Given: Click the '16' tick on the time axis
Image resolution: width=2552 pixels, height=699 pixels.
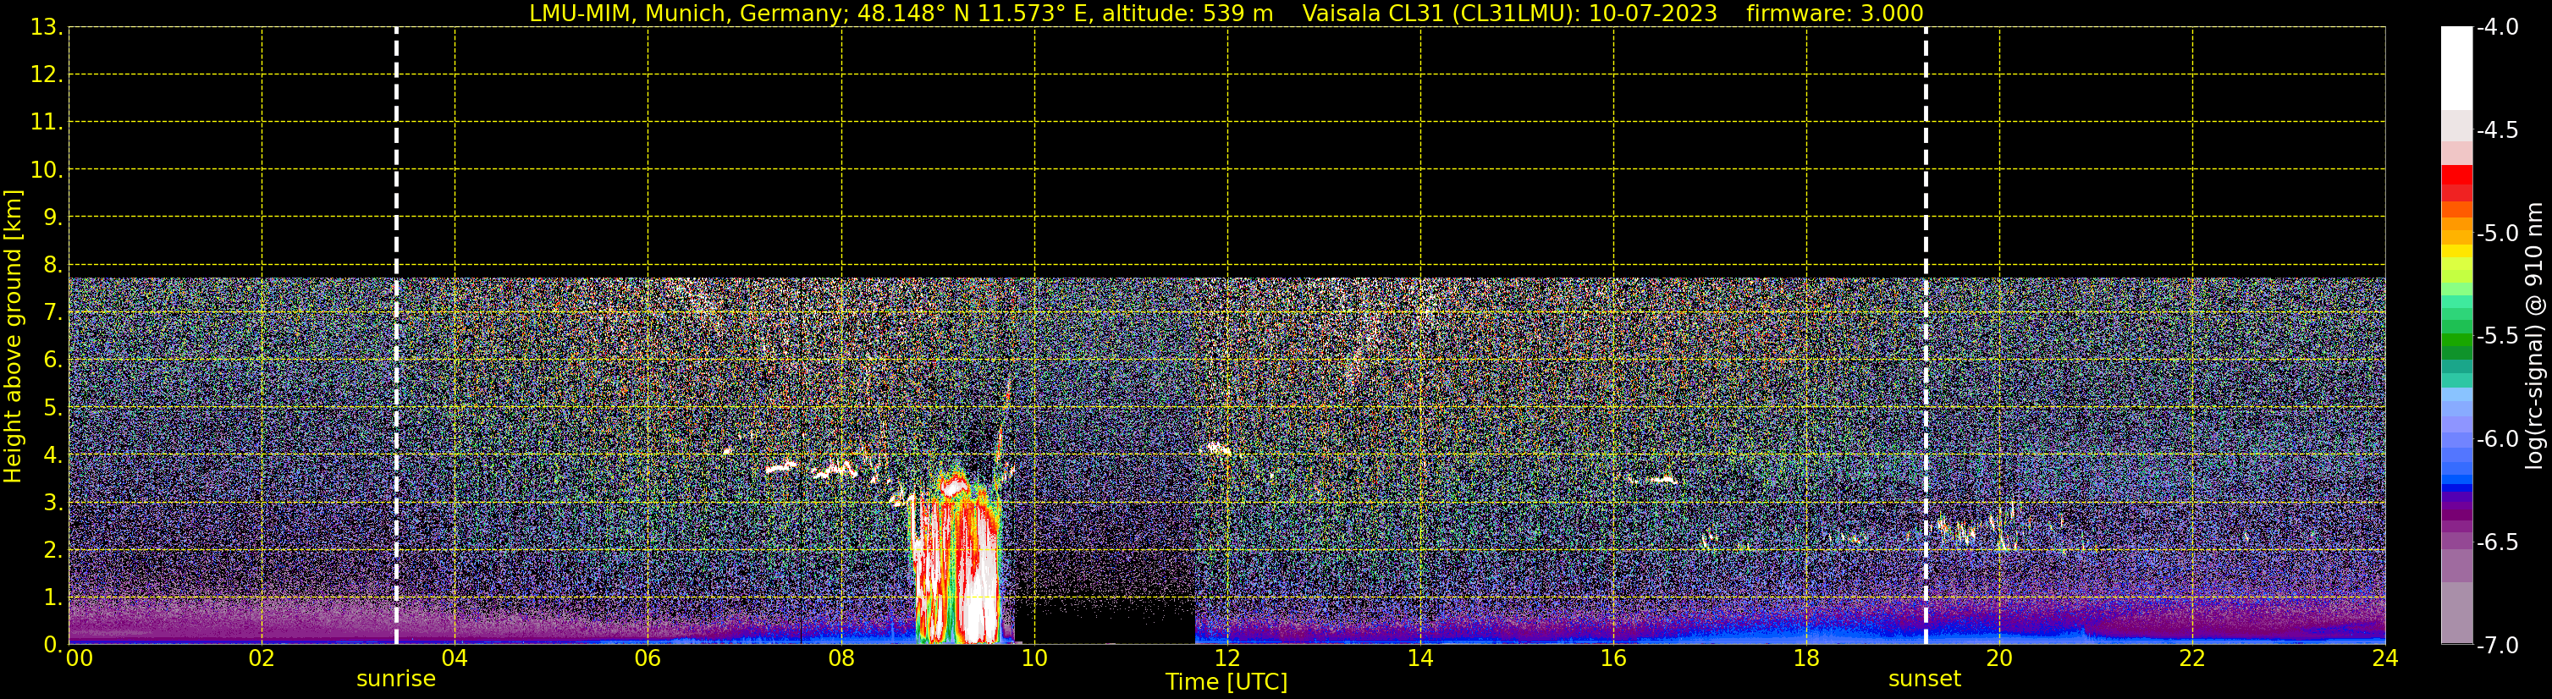Looking at the screenshot, I should [1614, 658].
